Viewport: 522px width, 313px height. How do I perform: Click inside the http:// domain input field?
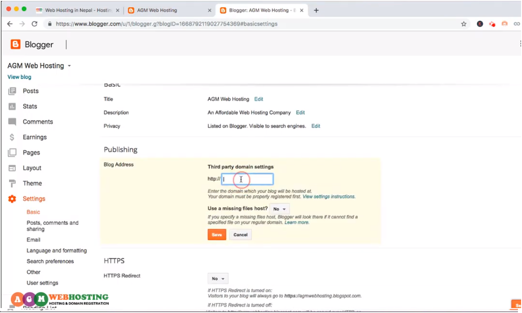tap(247, 179)
